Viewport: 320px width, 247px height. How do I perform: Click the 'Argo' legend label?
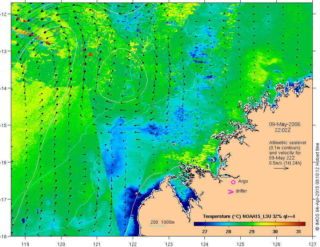(x=243, y=181)
